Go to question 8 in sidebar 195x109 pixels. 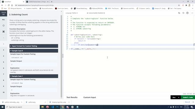(3, 80)
